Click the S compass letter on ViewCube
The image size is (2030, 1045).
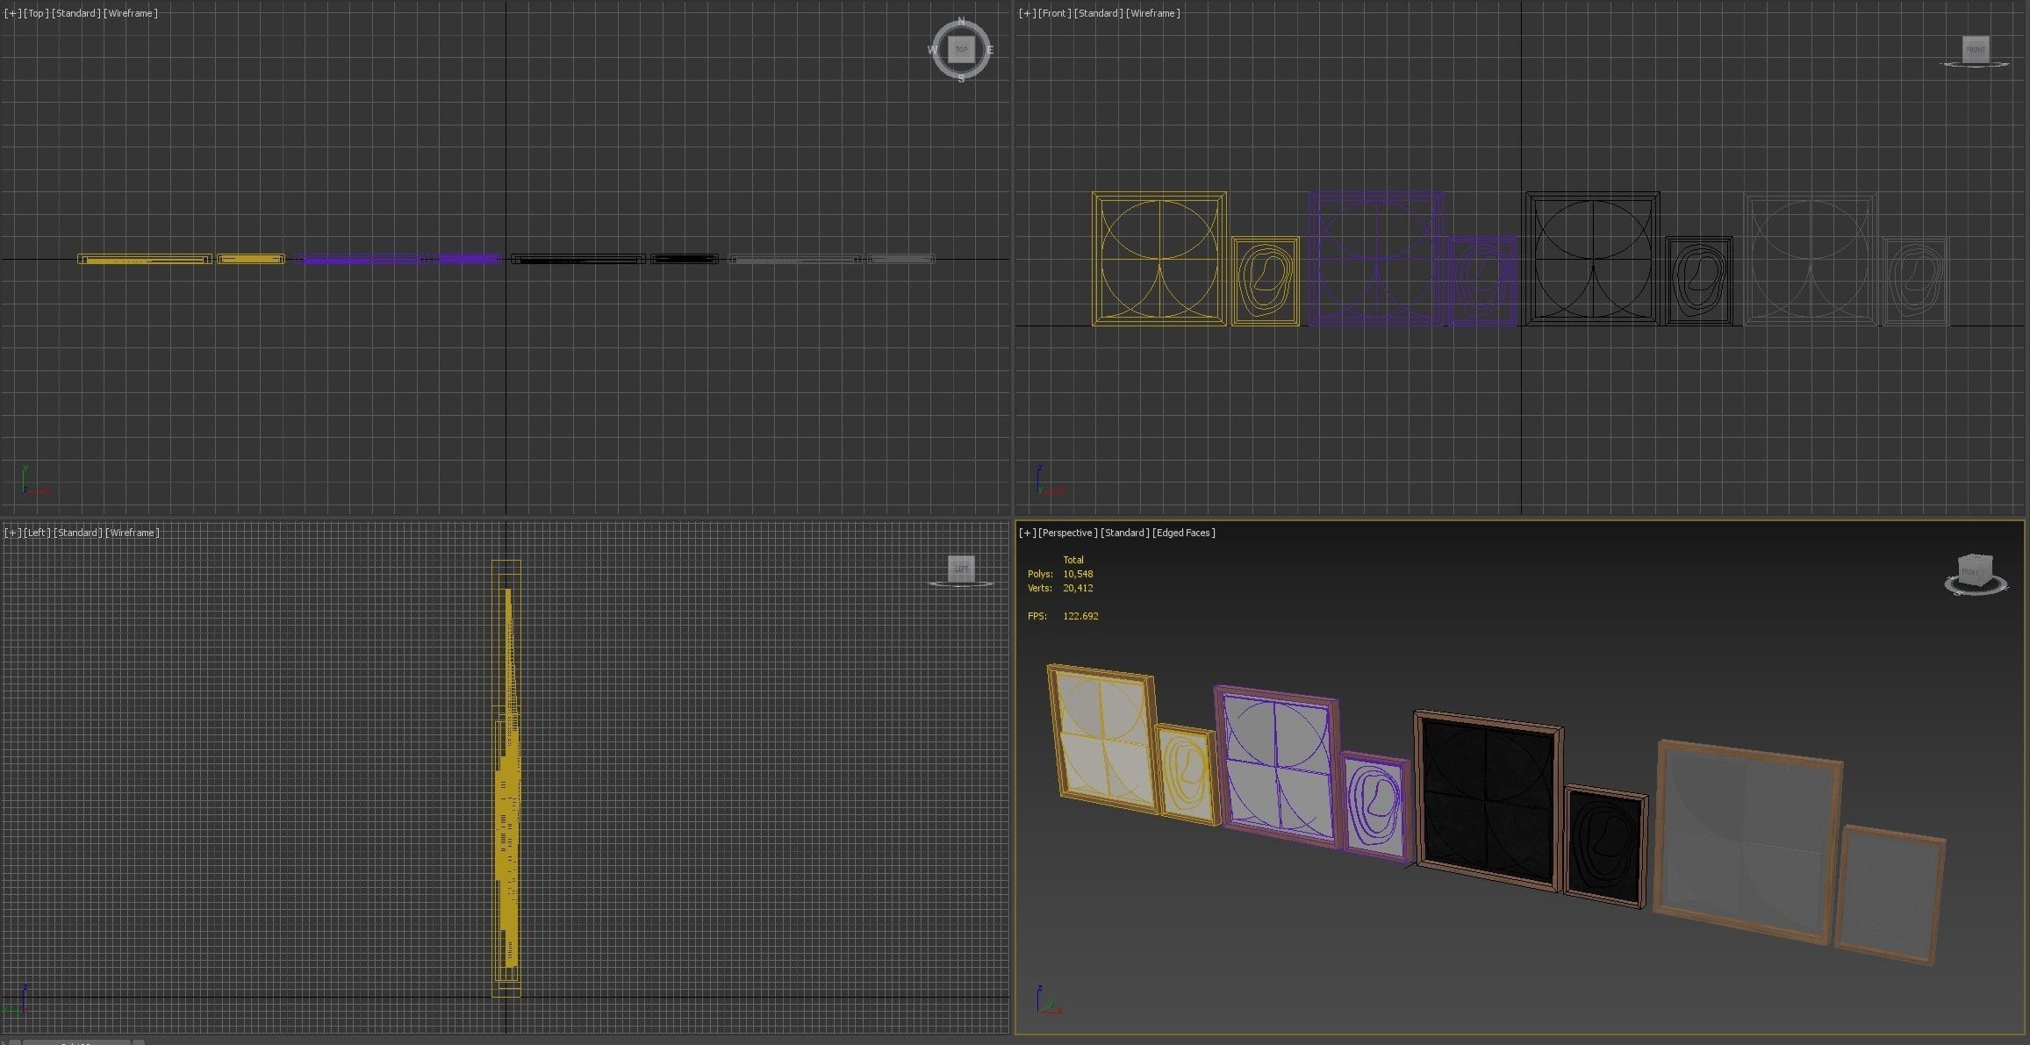pos(961,79)
